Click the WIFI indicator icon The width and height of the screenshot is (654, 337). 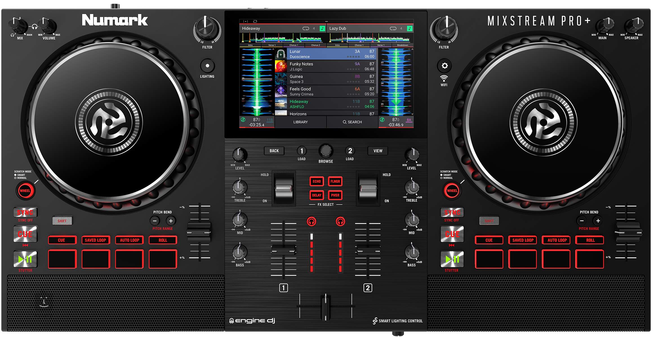click(444, 78)
